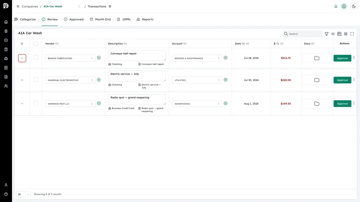Click the column layout icon beside filter

point(333,34)
